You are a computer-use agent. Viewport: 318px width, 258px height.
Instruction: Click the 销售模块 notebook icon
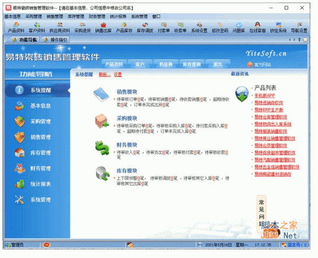(x=101, y=94)
